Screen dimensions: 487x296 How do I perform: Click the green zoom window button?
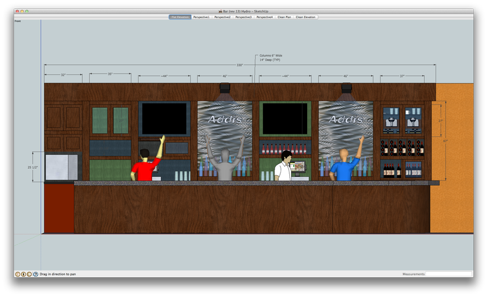[x=27, y=11]
